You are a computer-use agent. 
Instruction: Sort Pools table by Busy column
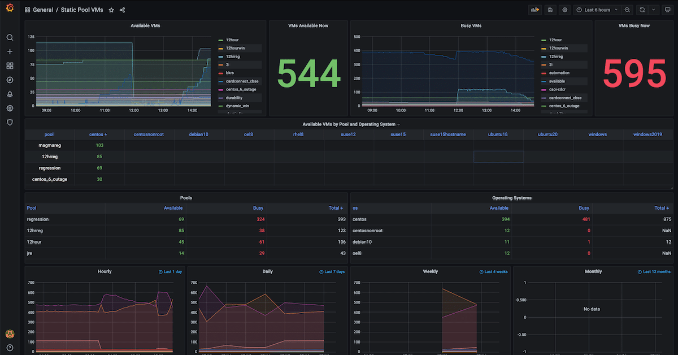coord(258,208)
